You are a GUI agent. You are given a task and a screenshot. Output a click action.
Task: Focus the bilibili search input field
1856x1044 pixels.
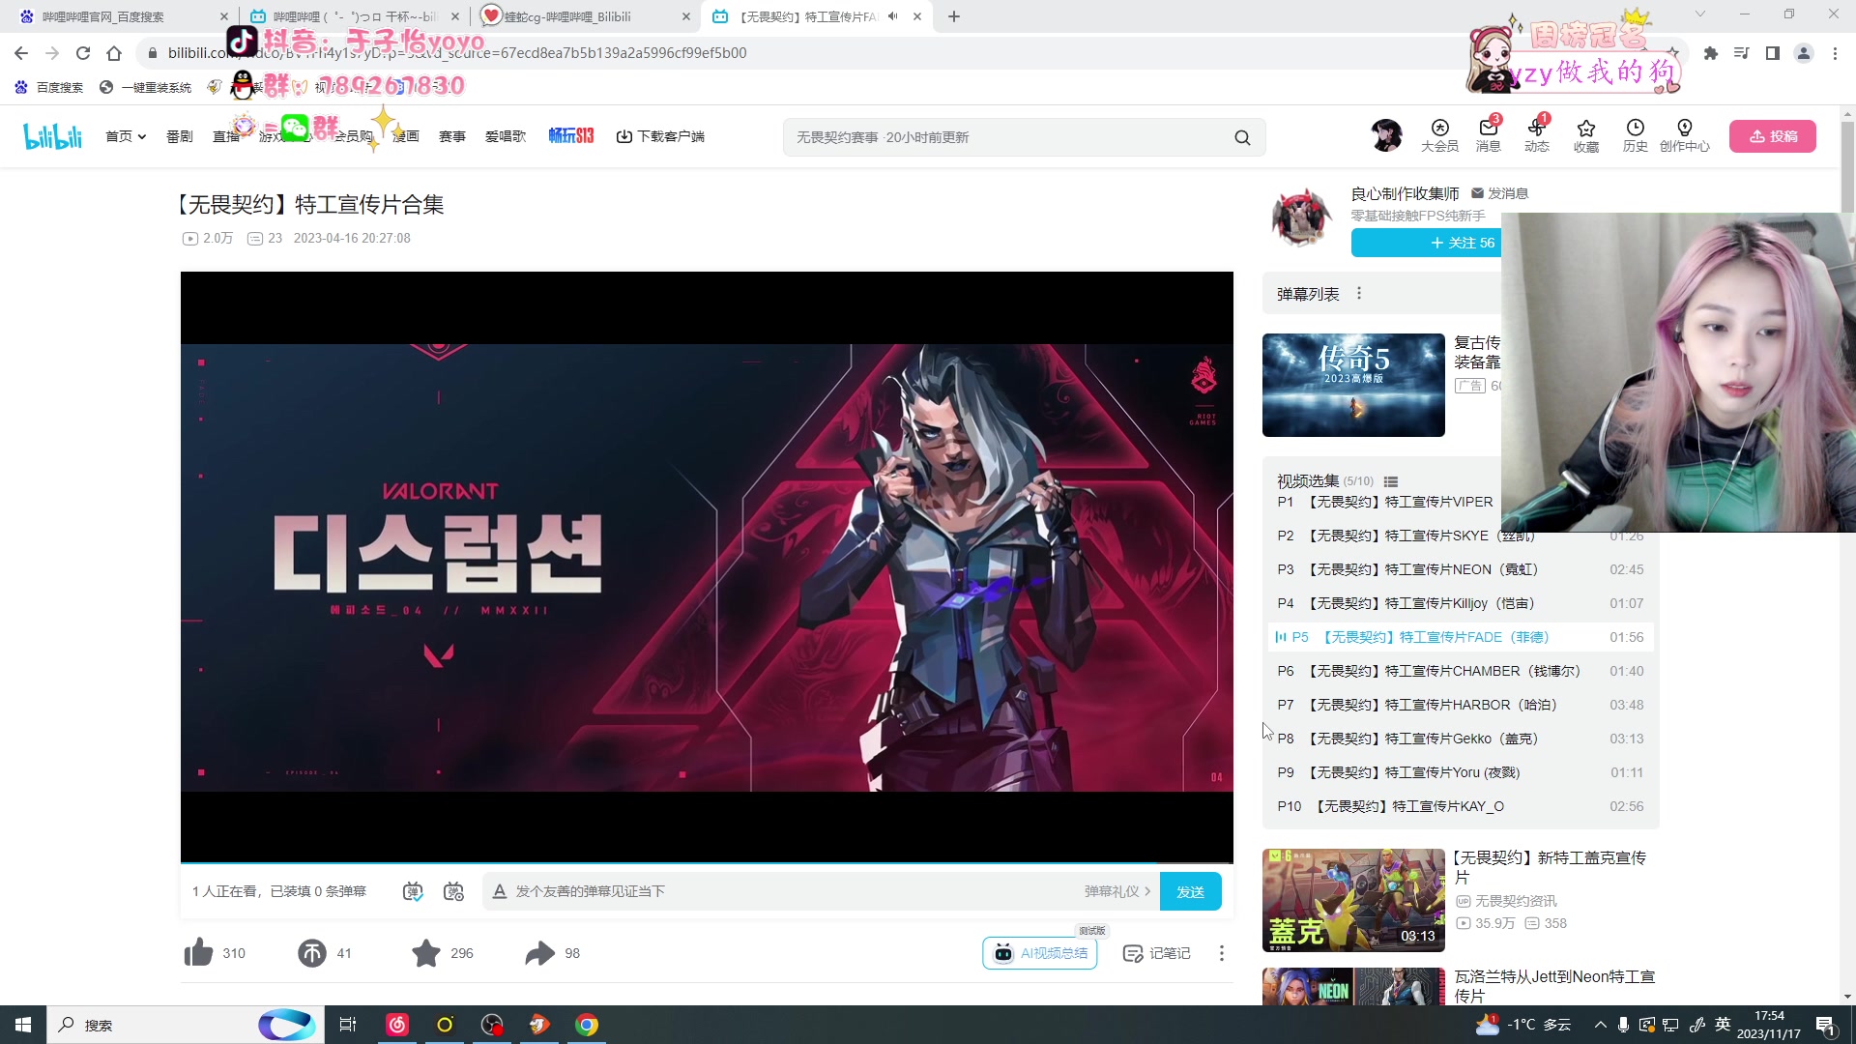click(x=1005, y=137)
